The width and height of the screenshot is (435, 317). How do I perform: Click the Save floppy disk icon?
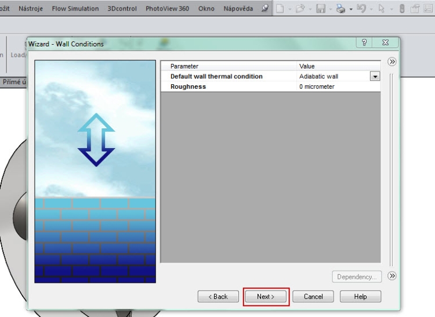[x=320, y=9]
